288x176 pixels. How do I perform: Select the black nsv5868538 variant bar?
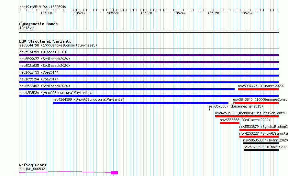261,143
